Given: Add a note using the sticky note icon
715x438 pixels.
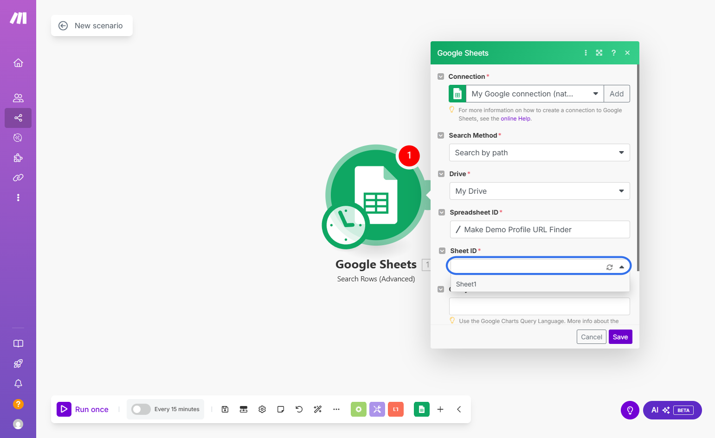Looking at the screenshot, I should [281, 409].
